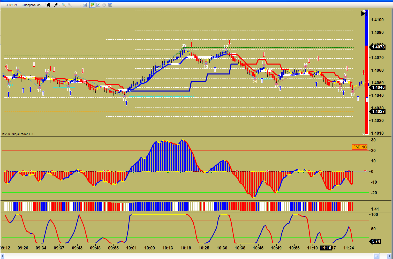The height and width of the screenshot is (259, 393).
Task: Click the 1.4027 price marker
Action: [378, 111]
